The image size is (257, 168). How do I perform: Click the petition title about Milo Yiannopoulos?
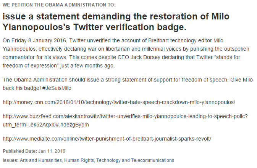tap(122, 22)
